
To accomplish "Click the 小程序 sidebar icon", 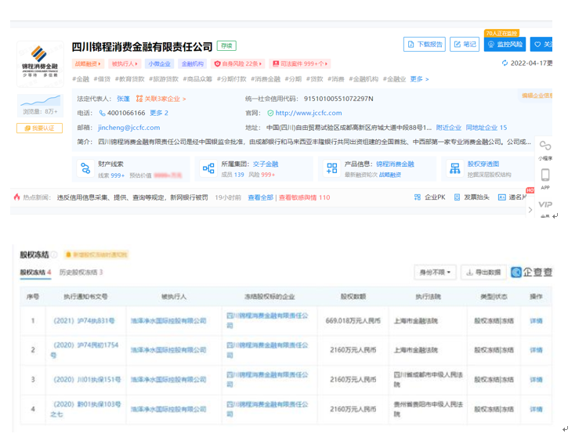I will (x=545, y=146).
